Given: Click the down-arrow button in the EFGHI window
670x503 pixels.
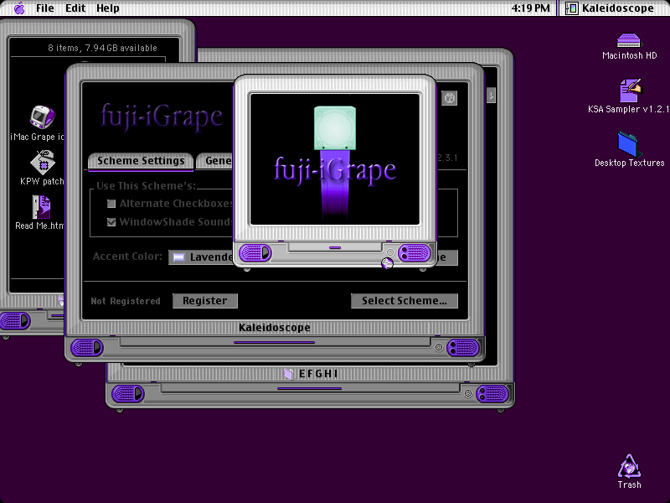Looking at the screenshot, I should (x=492, y=95).
